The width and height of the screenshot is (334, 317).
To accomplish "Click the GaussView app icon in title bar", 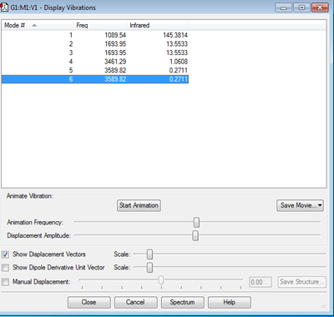I will [x=4, y=8].
